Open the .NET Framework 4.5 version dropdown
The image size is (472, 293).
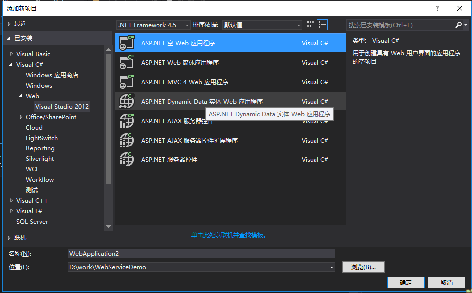(x=153, y=25)
